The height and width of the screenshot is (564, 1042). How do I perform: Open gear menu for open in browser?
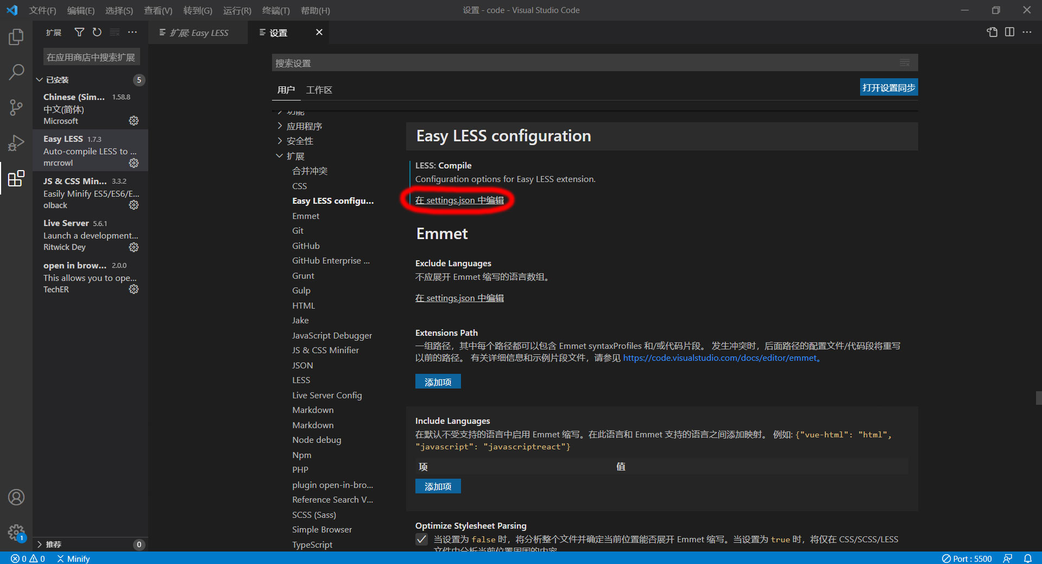click(134, 289)
